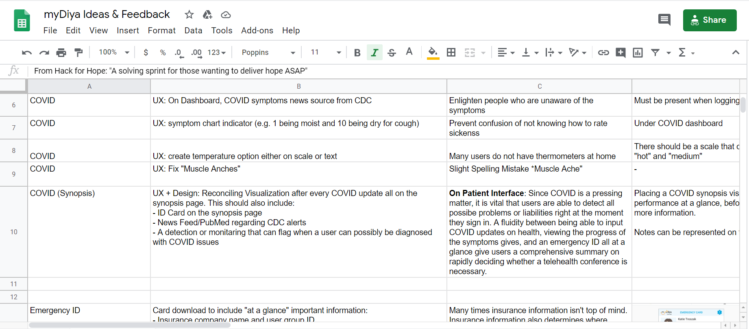Open the Help menu
Image resolution: width=749 pixels, height=329 pixels.
291,31
